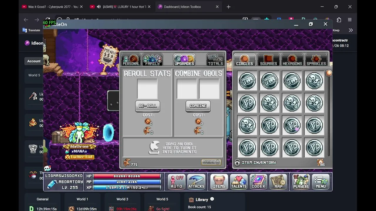The width and height of the screenshot is (376, 211).
Task: Open World 1 tab in Toolbox dashboard
Action: click(82, 199)
